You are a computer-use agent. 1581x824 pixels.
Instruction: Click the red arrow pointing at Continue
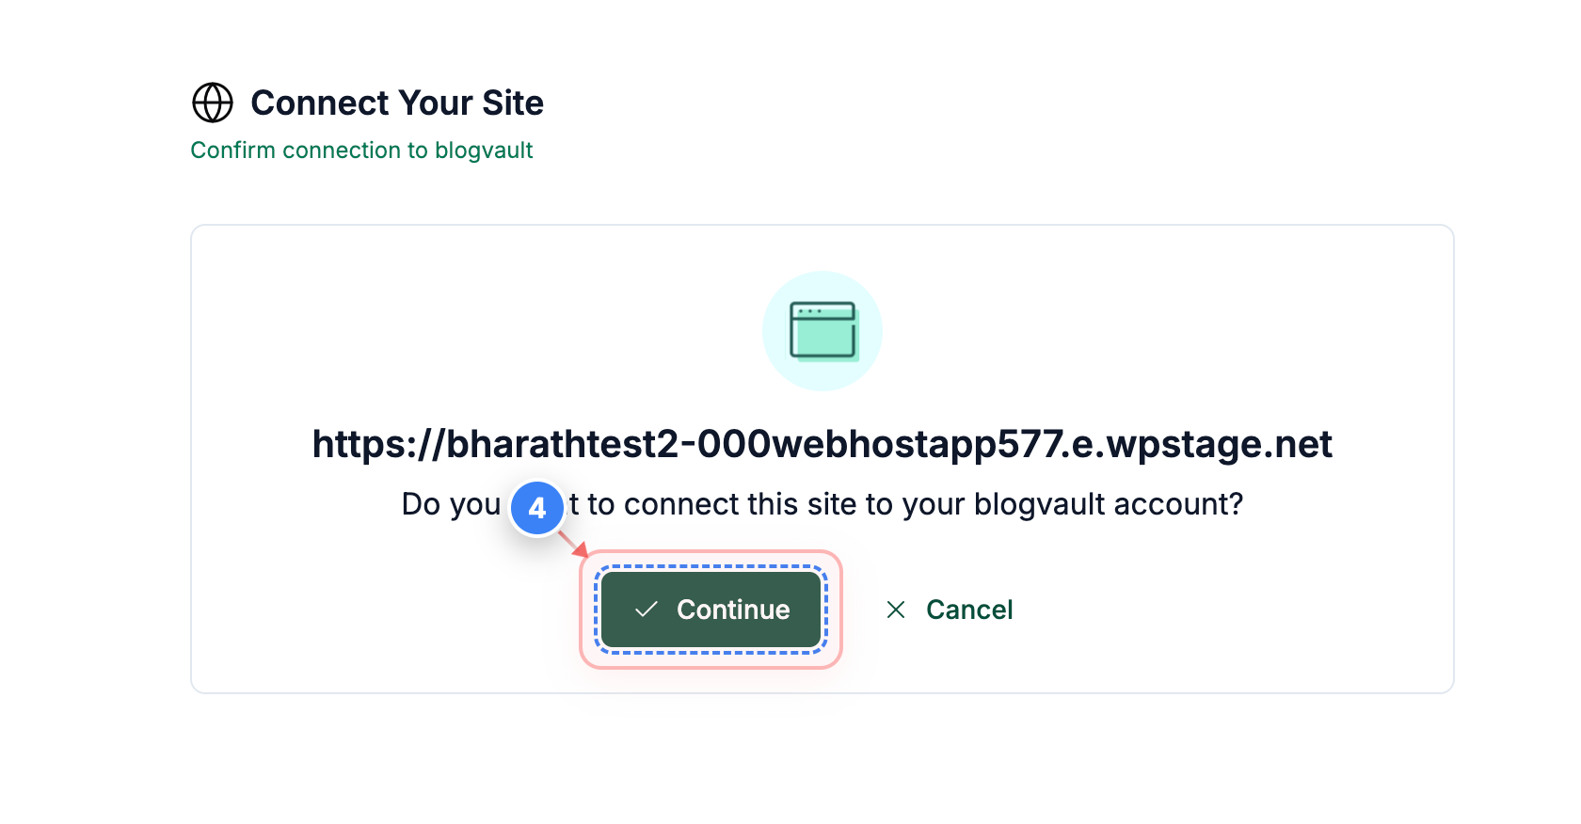(572, 546)
